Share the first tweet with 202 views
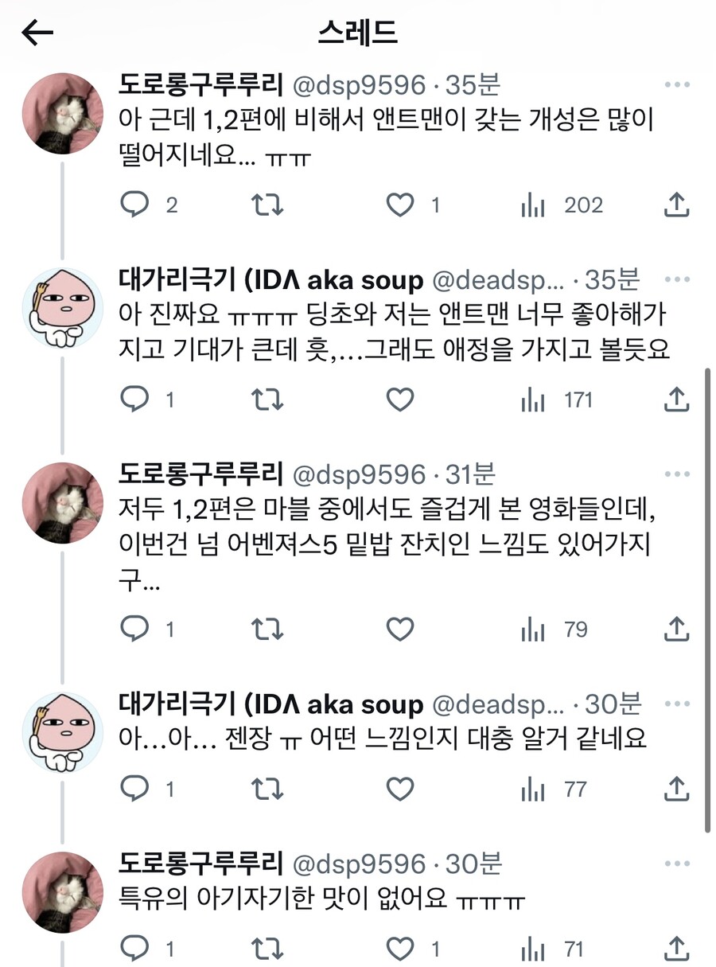 pyautogui.click(x=675, y=205)
